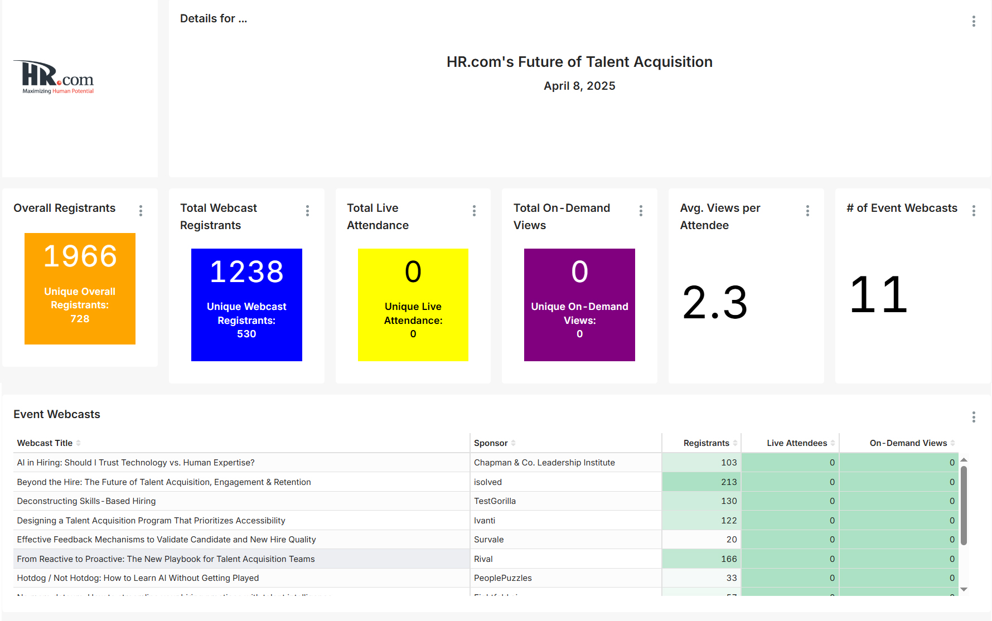Viewport: 992px width, 621px height.
Task: Click sponsor TestGorilla cell
Action: [x=566, y=501]
